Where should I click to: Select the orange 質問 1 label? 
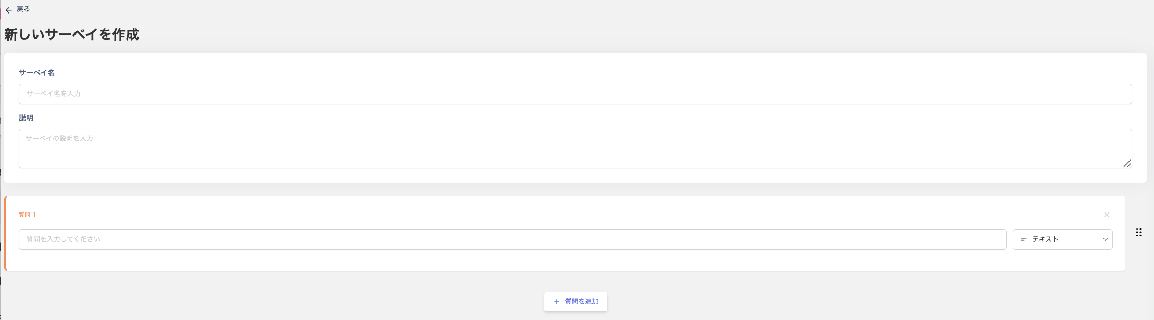(27, 215)
